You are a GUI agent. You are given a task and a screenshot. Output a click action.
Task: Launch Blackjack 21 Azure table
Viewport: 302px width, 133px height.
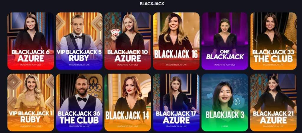point(273,102)
